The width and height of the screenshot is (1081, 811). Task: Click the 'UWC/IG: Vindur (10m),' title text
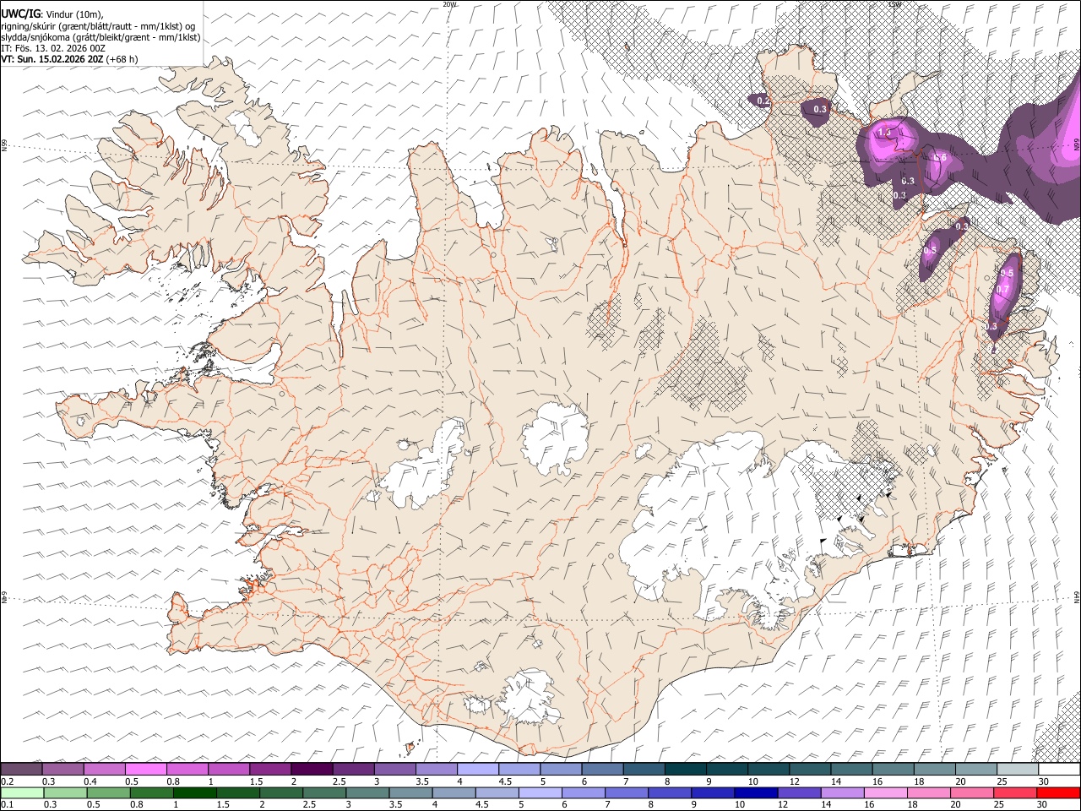click(x=52, y=14)
